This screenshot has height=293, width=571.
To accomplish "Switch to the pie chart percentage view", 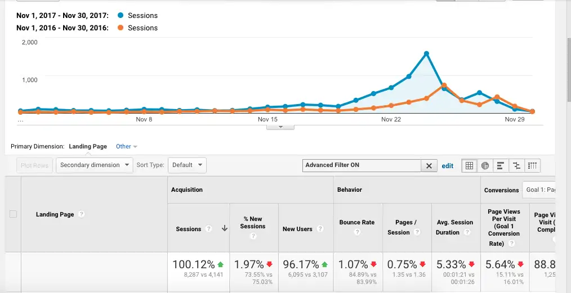I will pos(485,165).
